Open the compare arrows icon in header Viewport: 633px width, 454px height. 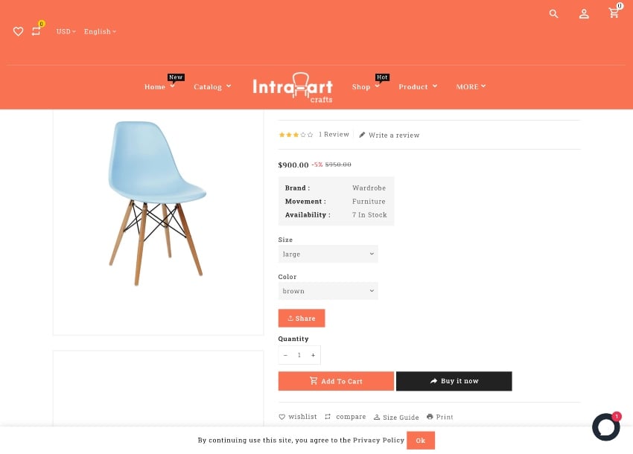coord(36,31)
